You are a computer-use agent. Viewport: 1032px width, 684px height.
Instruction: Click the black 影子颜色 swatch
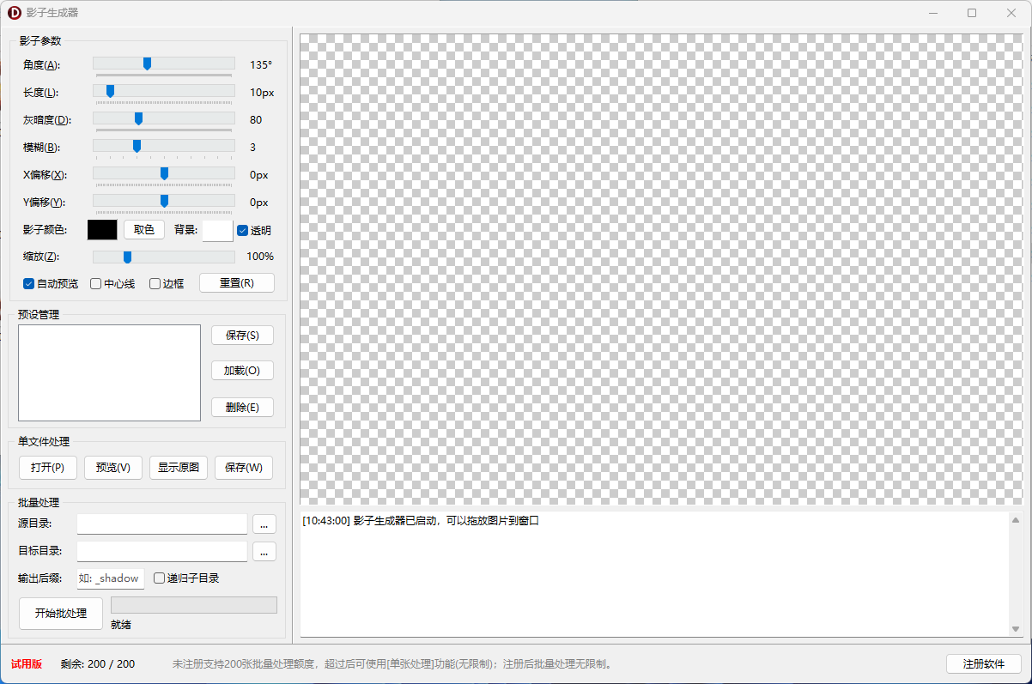click(x=102, y=230)
